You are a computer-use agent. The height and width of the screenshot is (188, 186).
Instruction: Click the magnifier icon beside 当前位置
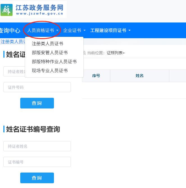(x=84, y=53)
